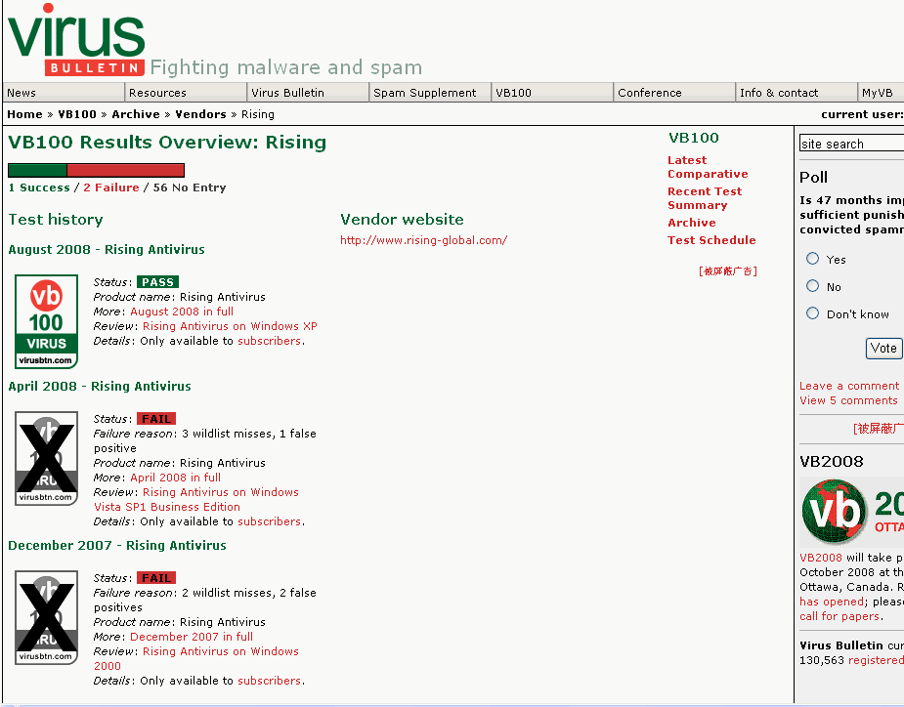This screenshot has height=707, width=904.
Task: Click the blocked ad link below Test Schedule
Action: (x=727, y=271)
